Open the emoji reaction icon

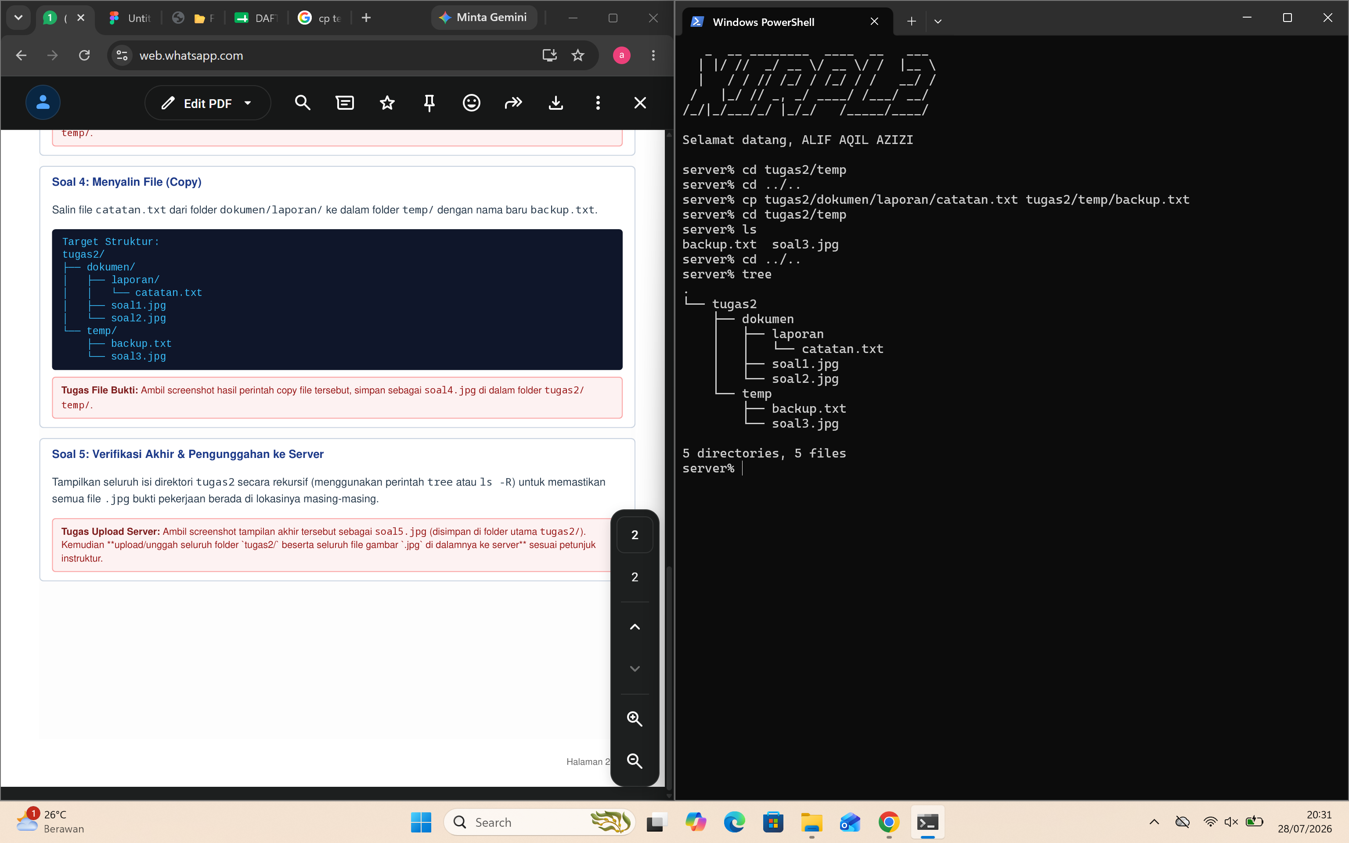pos(472,103)
